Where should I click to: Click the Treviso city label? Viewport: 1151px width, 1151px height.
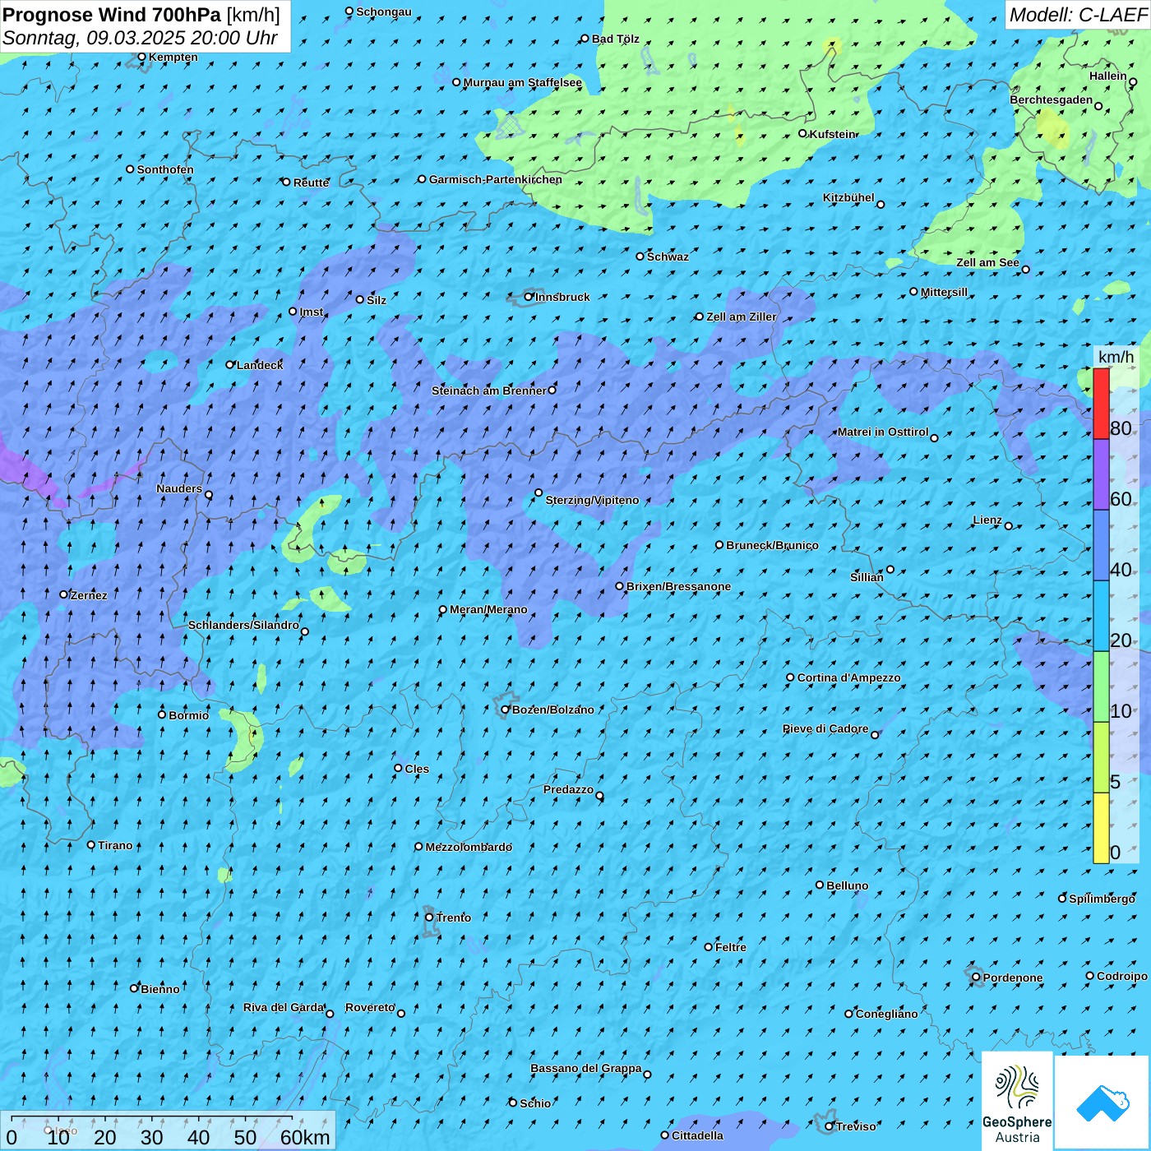(x=856, y=1126)
